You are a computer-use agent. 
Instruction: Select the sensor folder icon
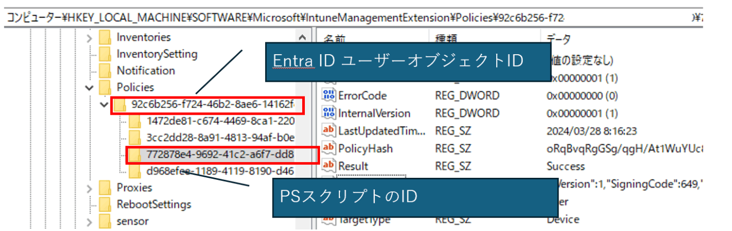coord(105,221)
